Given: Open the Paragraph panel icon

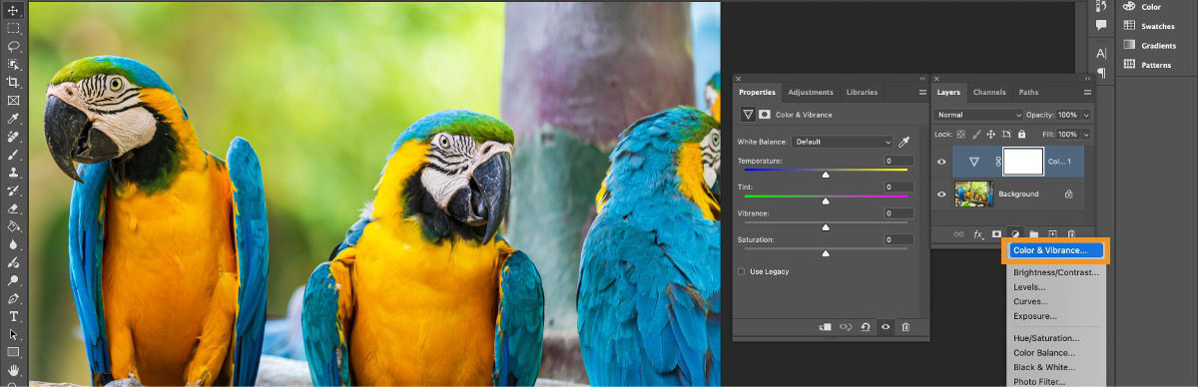Looking at the screenshot, I should tap(1101, 73).
